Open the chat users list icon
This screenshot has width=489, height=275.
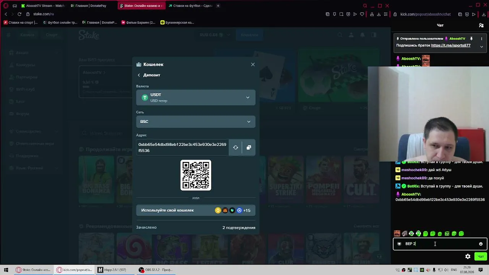(x=481, y=25)
